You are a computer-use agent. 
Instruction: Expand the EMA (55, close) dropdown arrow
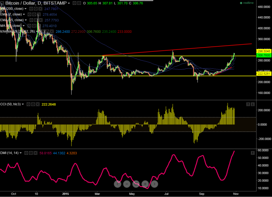pos(26,20)
